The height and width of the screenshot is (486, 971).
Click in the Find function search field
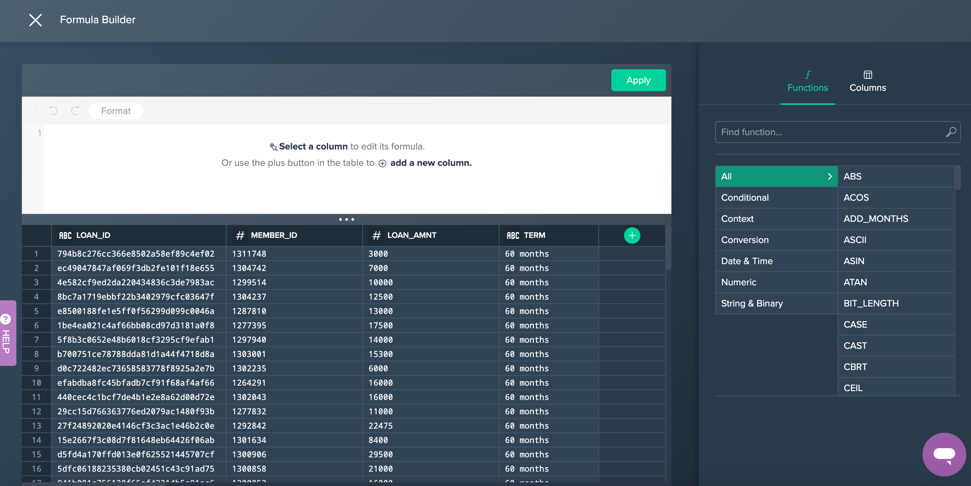click(829, 132)
